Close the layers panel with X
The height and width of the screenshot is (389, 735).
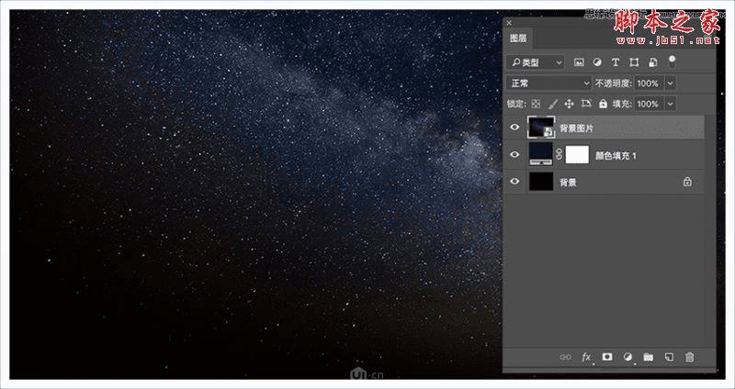coord(509,22)
